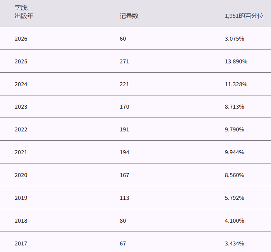Click the 2023 year cell
Screen dimensions: 271x252
[21, 107]
